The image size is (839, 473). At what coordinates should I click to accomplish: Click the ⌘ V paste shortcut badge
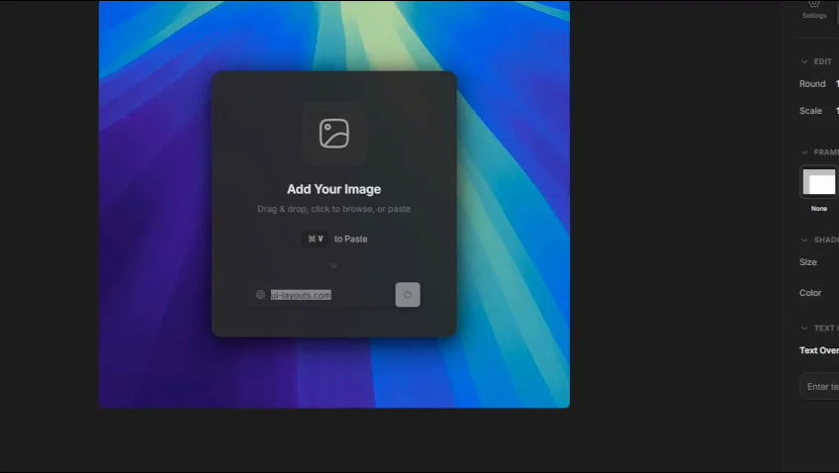pos(316,238)
